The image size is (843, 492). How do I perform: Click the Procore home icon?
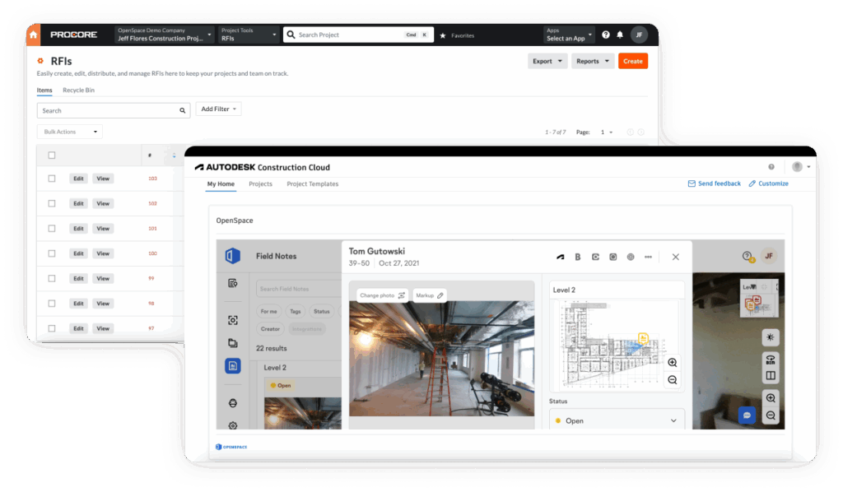(33, 35)
